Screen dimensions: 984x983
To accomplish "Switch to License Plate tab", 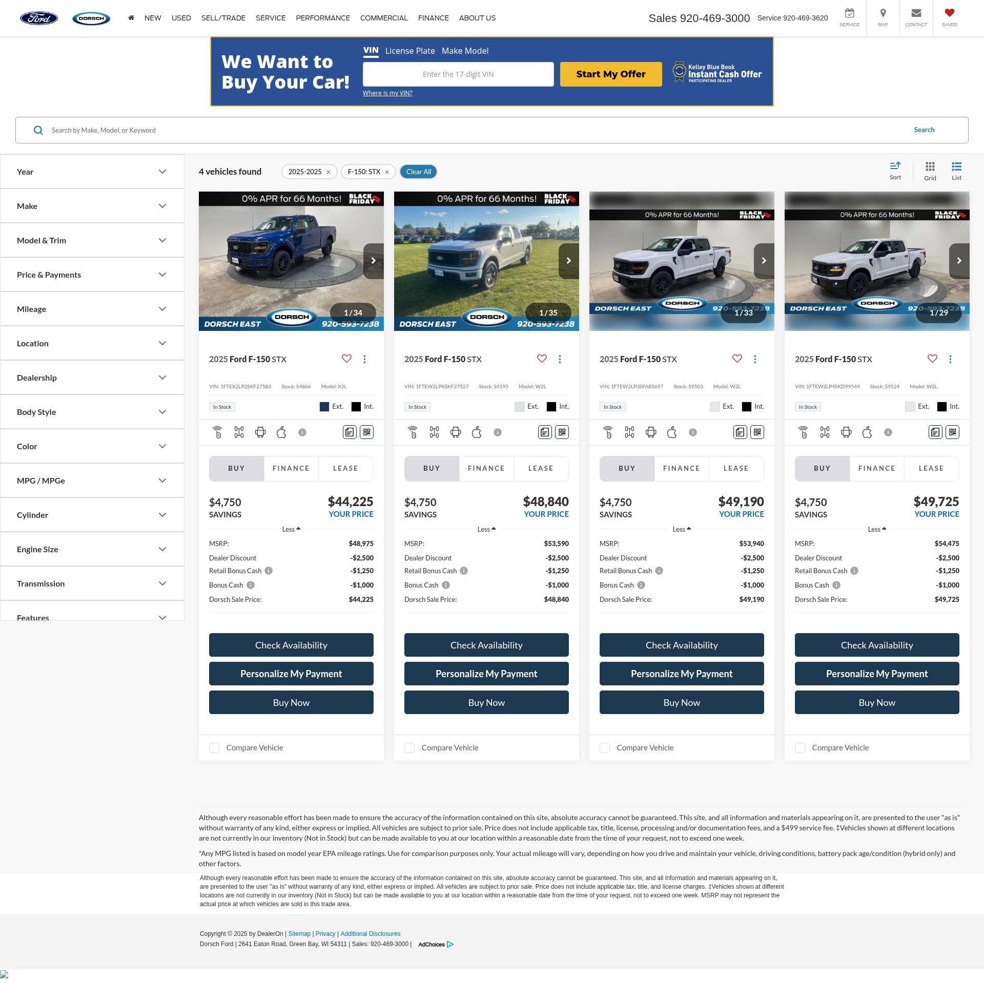I will [410, 51].
